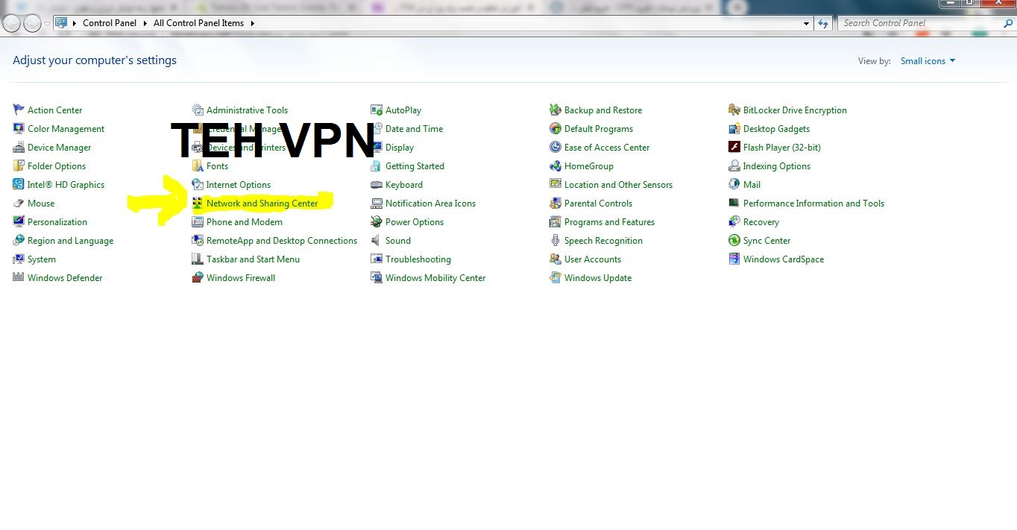The width and height of the screenshot is (1017, 530).
Task: Click the refresh icon beside address bar
Action: tap(823, 23)
